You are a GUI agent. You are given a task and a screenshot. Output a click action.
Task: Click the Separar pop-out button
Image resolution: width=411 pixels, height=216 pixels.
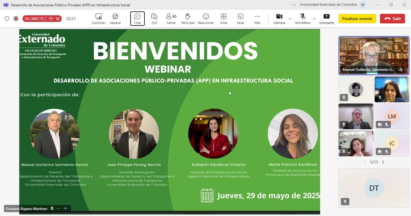tap(115, 19)
